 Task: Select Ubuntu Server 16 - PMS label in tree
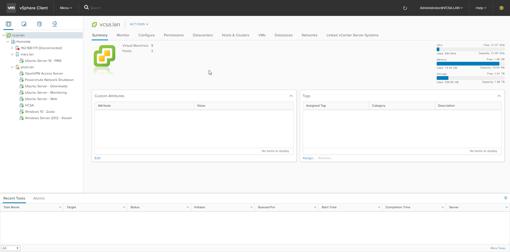pos(43,61)
